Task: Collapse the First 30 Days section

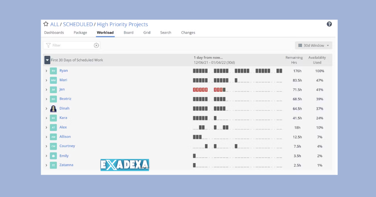Action: [47, 60]
